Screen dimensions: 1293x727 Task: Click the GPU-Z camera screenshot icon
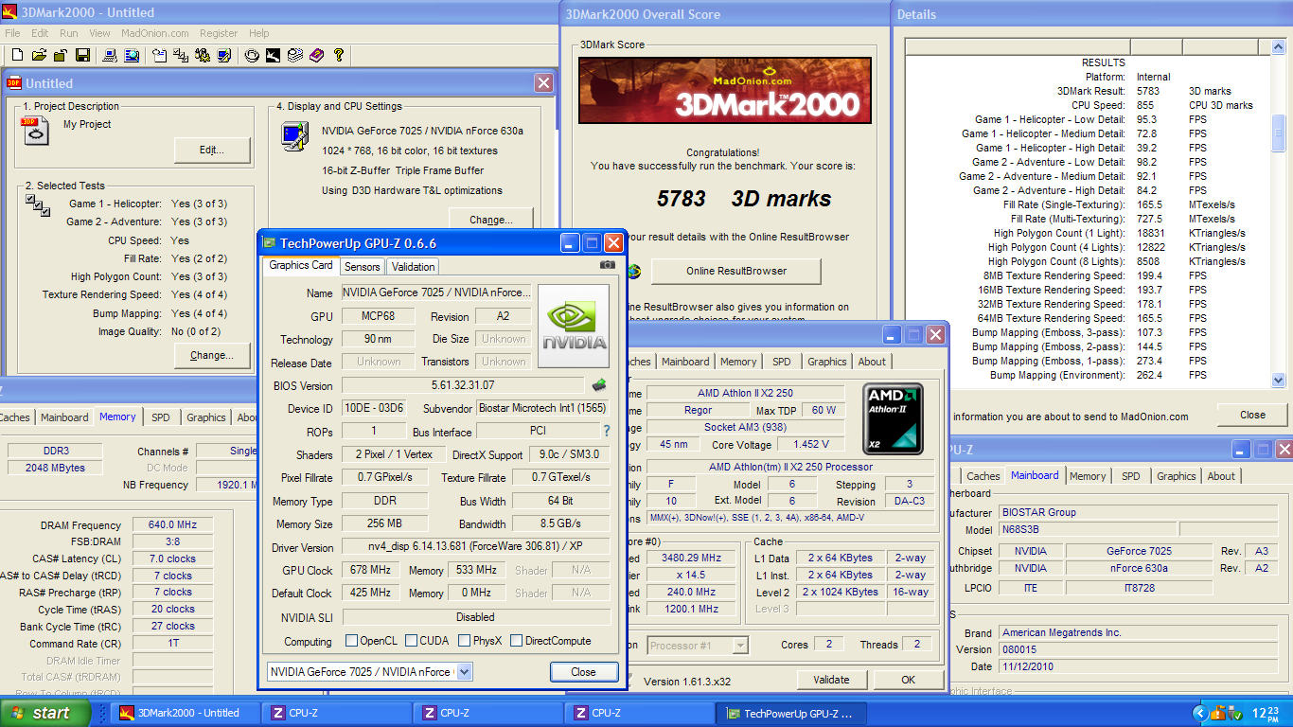coord(608,265)
